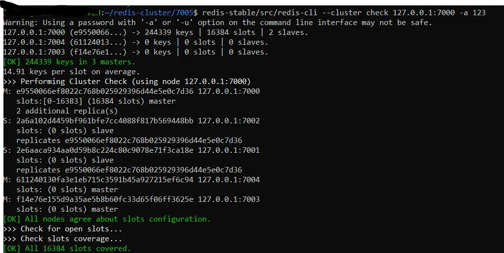The height and width of the screenshot is (253, 504).
Task: Click the All nodes agree about slots line
Action: [x=107, y=219]
